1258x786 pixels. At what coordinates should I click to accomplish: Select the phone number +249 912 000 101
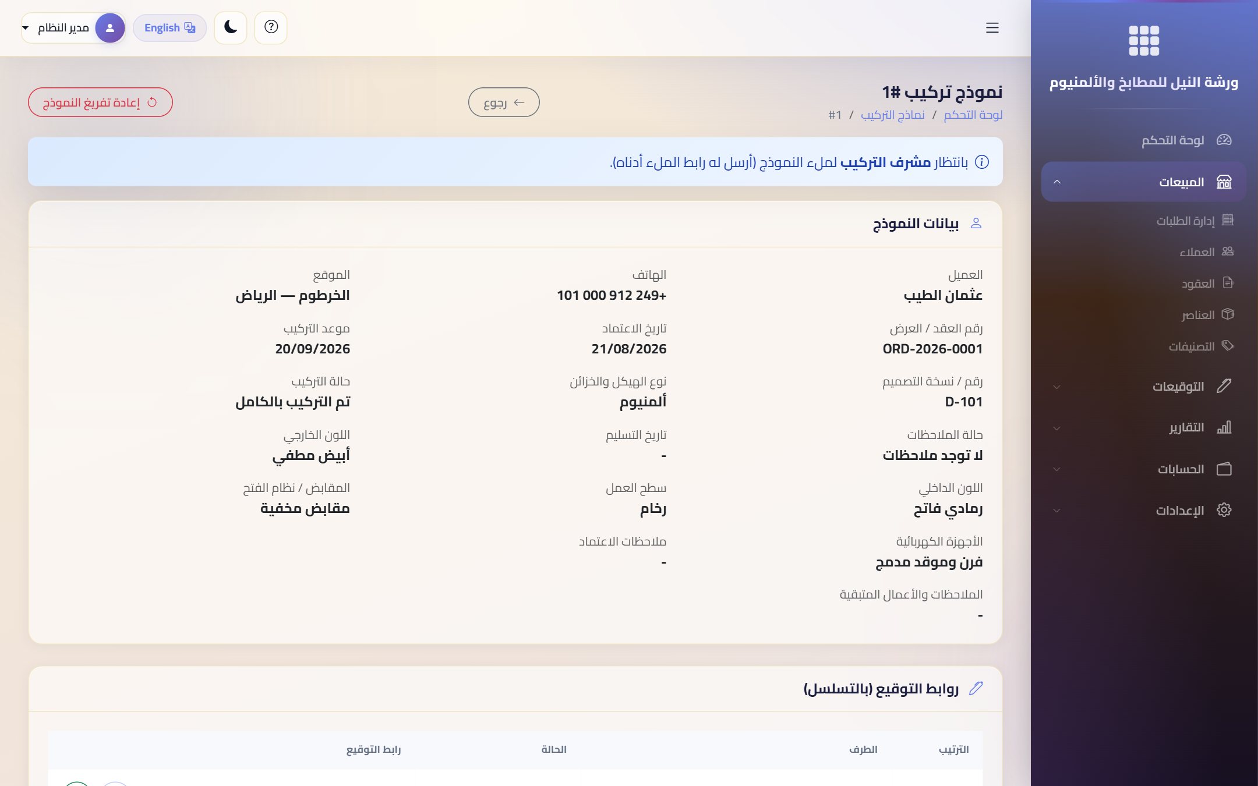point(612,295)
